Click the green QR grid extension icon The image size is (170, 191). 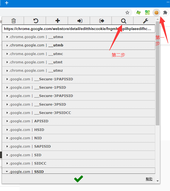click(147, 13)
